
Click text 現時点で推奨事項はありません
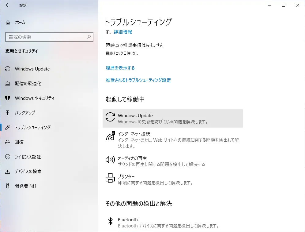click(x=135, y=45)
